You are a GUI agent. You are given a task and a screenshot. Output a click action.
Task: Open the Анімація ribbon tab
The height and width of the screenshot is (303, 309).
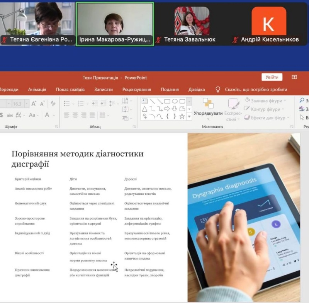pos(37,90)
